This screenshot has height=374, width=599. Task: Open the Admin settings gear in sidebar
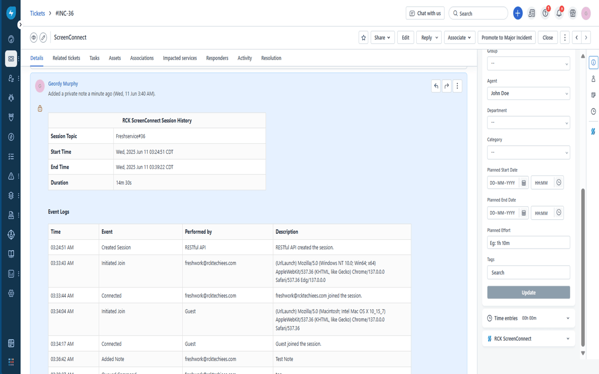pos(11,293)
